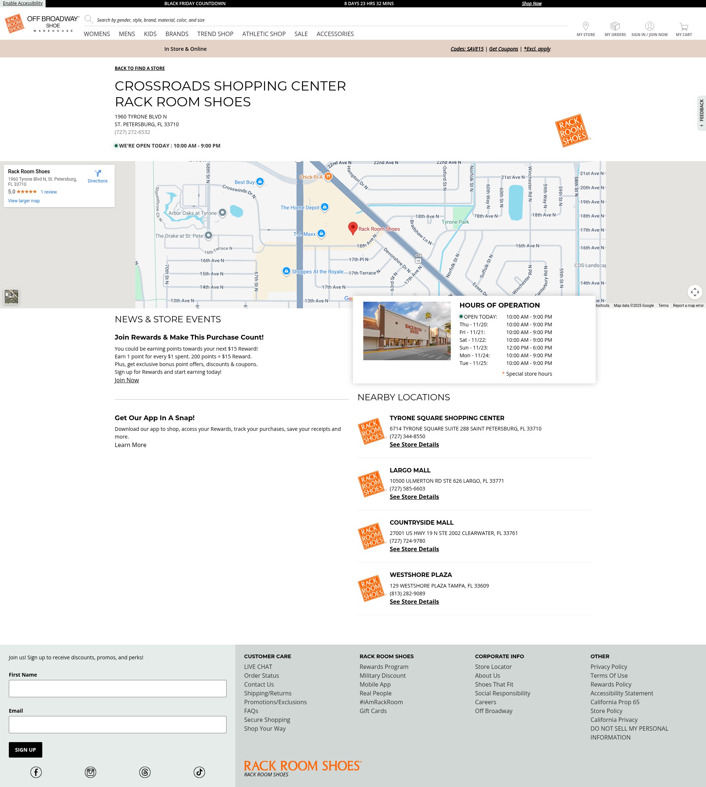Open the TikTok social icon
706x787 pixels.
pos(199,772)
